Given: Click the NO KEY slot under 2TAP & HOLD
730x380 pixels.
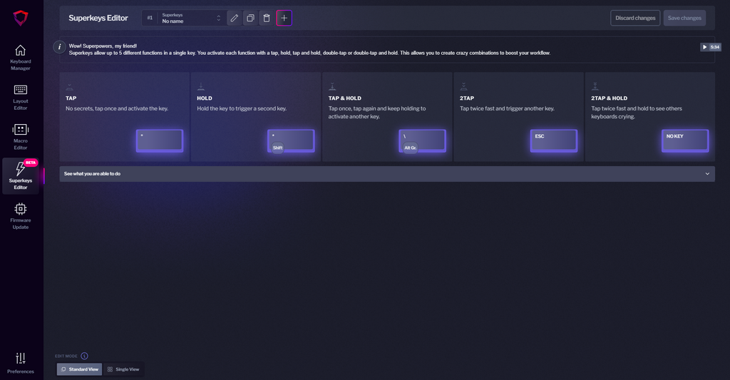Looking at the screenshot, I should [685, 140].
